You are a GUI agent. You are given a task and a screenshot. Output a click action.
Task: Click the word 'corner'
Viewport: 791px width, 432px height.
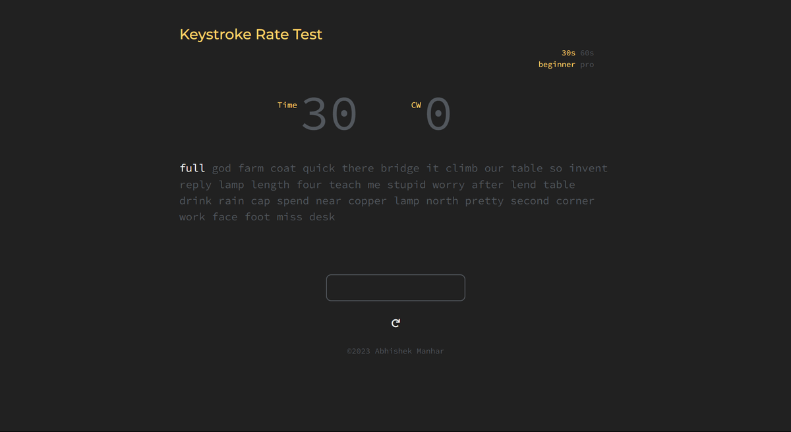pos(575,201)
